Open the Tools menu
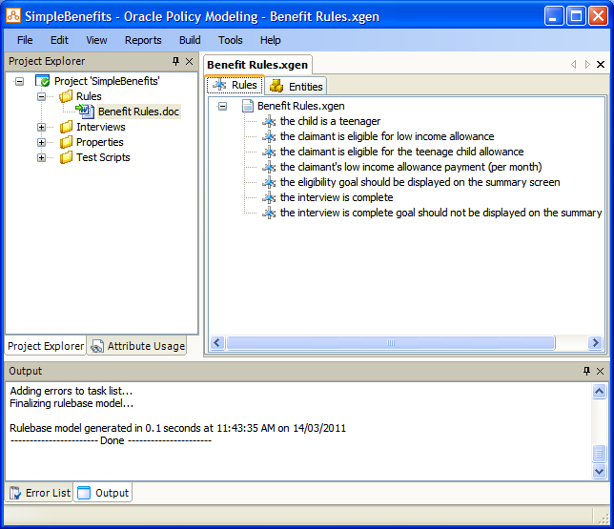Screen dimensions: 614x529 (x=231, y=40)
